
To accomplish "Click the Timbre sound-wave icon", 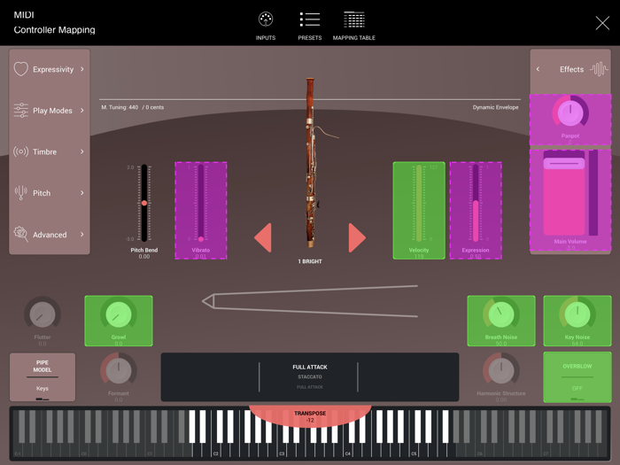I will pos(21,151).
